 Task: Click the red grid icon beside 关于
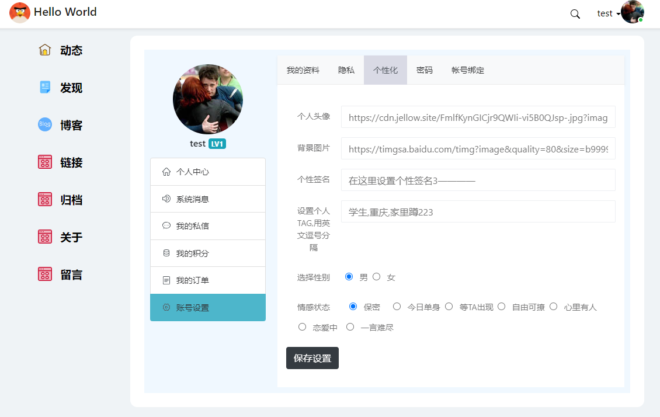[x=45, y=237]
